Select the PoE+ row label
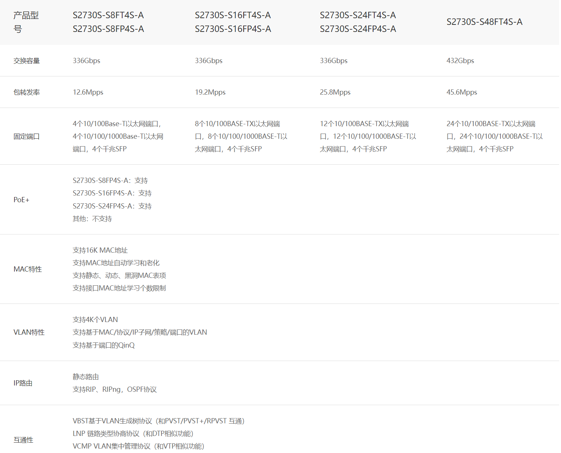 tap(21, 200)
